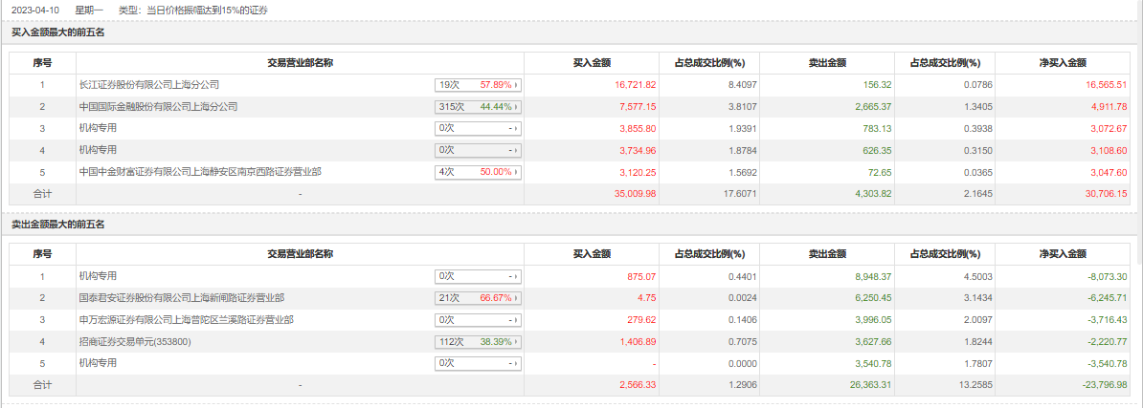Click the 卖出金额最大的前五名 section heading

tap(57, 225)
